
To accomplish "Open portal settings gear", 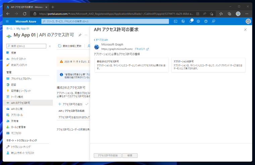I will tap(198, 21).
